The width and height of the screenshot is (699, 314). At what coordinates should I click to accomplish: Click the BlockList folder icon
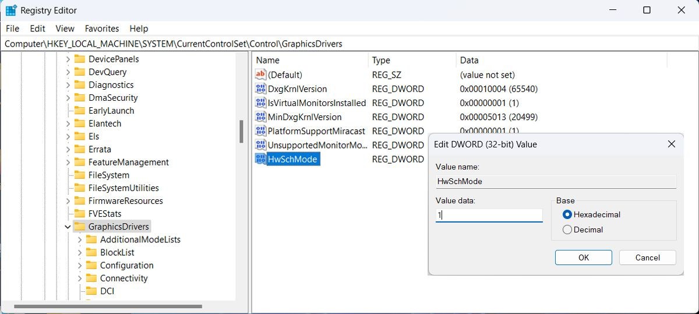(x=91, y=252)
